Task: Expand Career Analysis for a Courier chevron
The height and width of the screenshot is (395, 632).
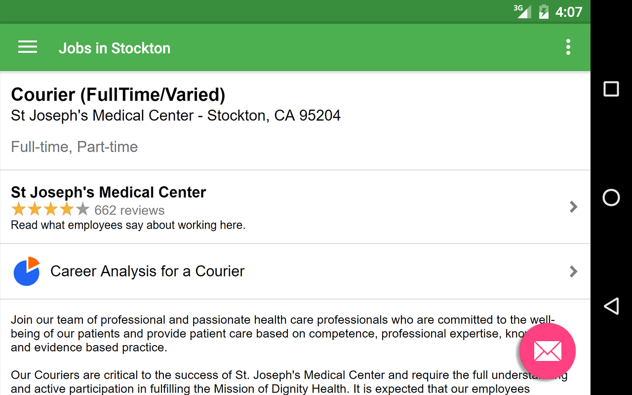Action: [x=573, y=272]
